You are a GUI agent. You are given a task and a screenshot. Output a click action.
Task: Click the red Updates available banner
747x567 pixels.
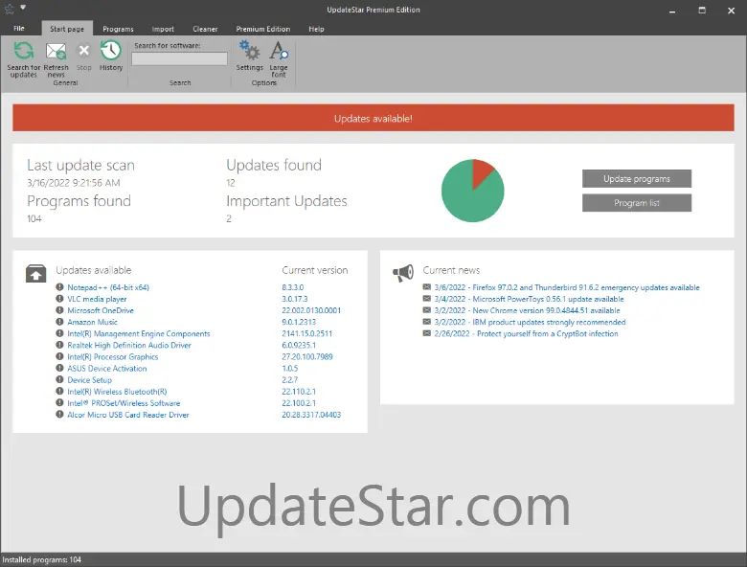(373, 119)
